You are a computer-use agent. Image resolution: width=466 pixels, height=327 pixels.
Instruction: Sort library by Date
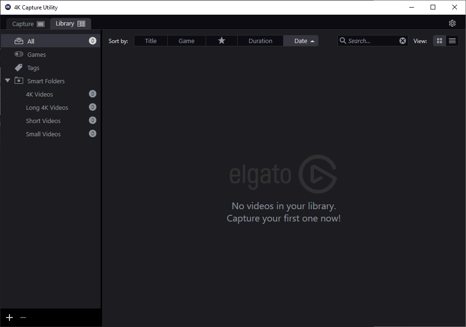pyautogui.click(x=301, y=41)
